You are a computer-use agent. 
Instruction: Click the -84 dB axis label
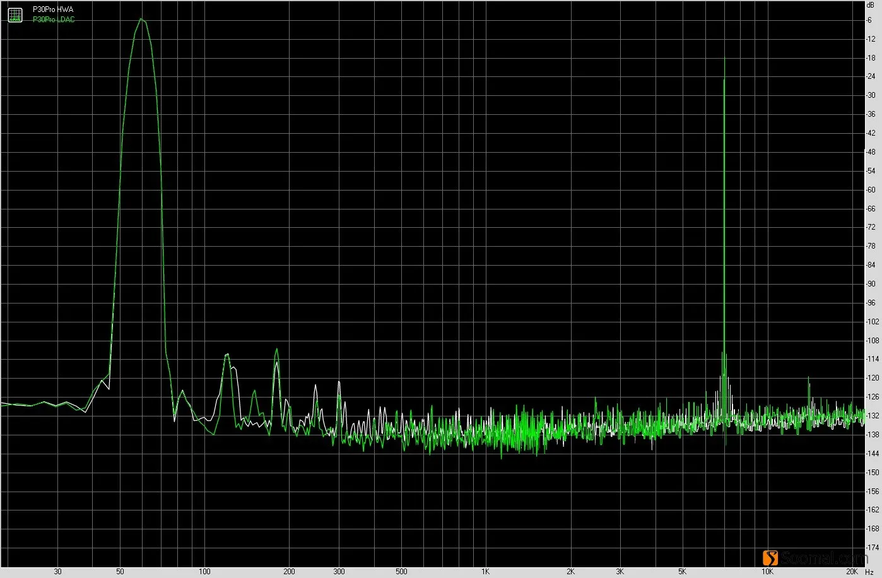coord(871,265)
